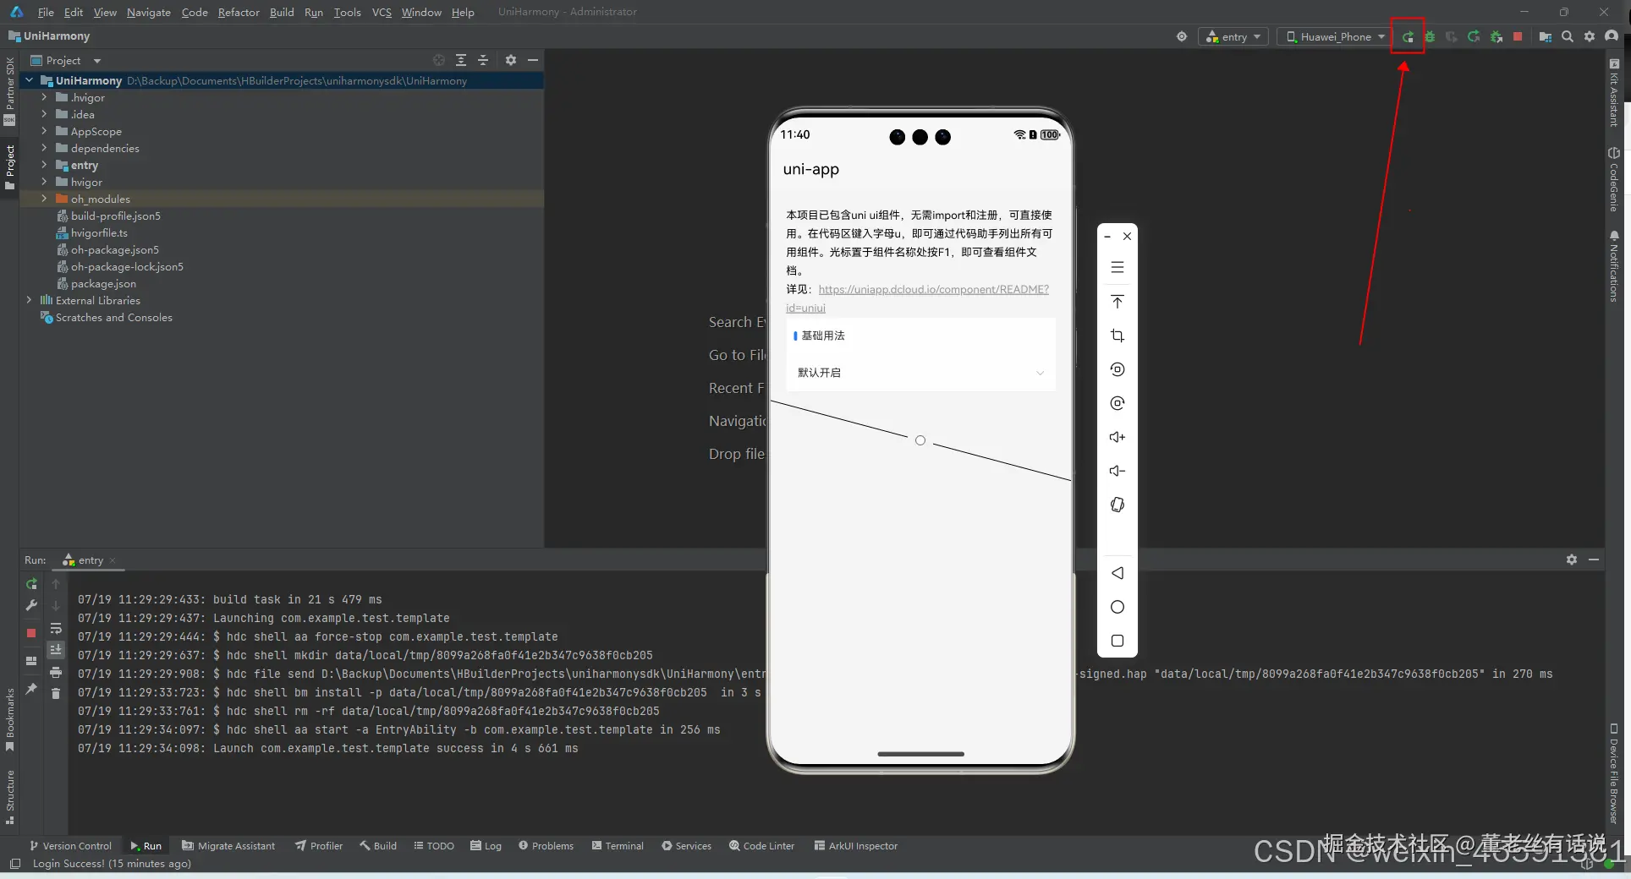Click the restore layout icon in Run panel
Viewport: 1631px width, 879px height.
pyautogui.click(x=31, y=661)
